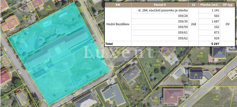This screenshot has height=107, width=237.
Task: Select the "Plocha (m2)" table header
Action: click(209, 5)
